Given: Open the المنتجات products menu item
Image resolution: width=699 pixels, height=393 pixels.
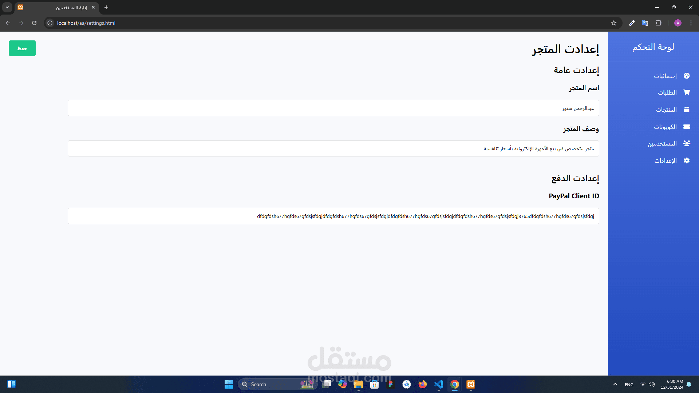Looking at the screenshot, I should click(x=666, y=110).
